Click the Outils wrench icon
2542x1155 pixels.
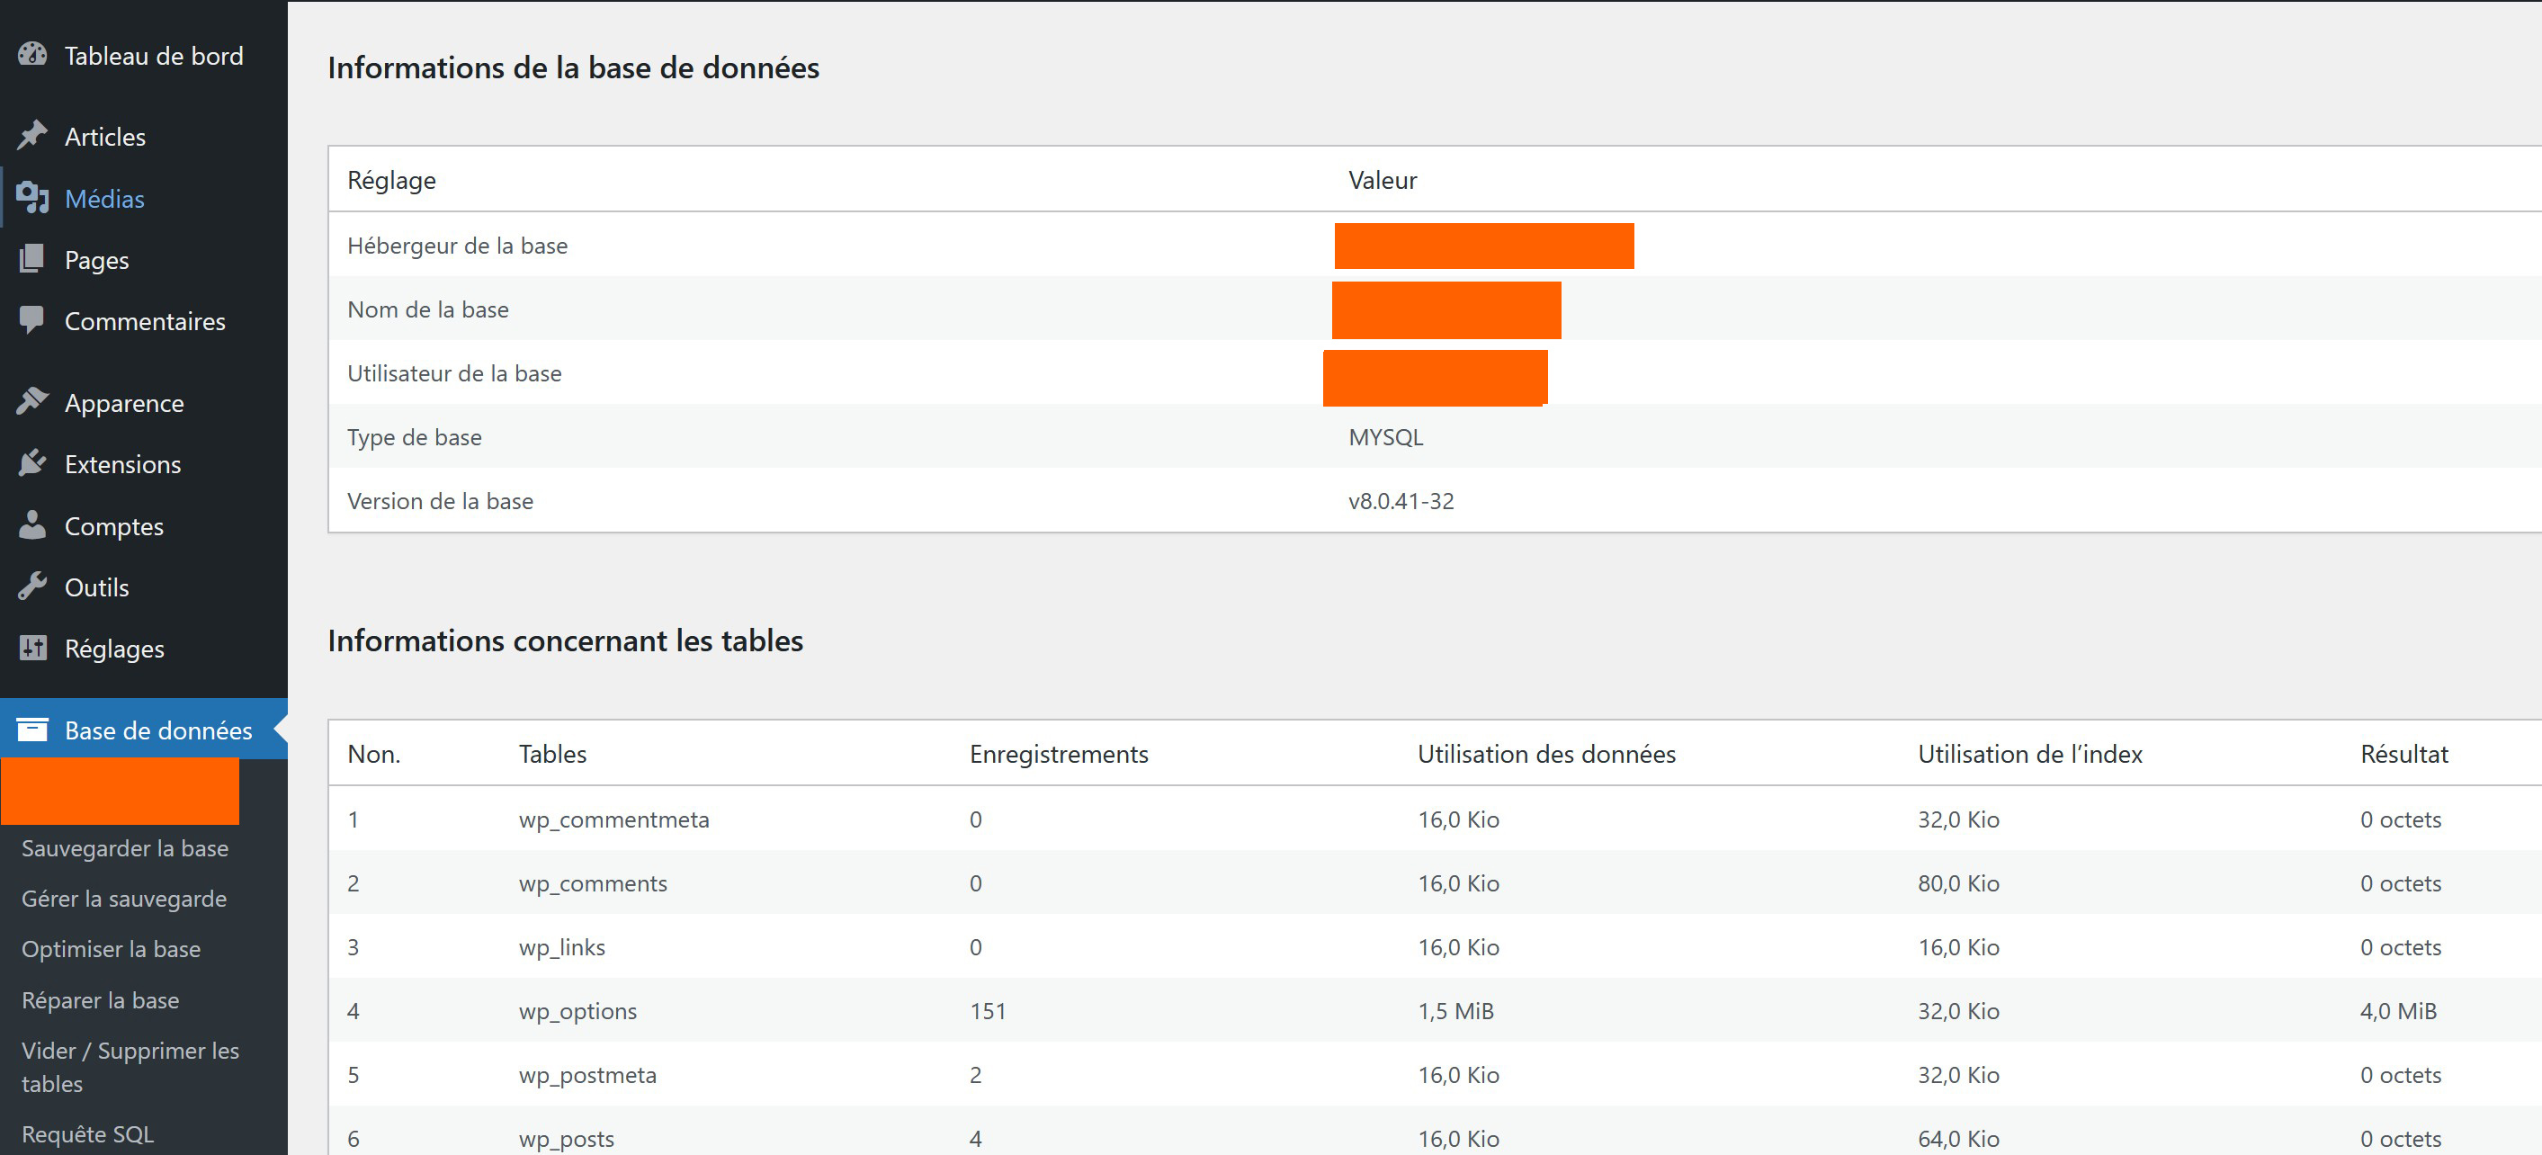[x=32, y=586]
